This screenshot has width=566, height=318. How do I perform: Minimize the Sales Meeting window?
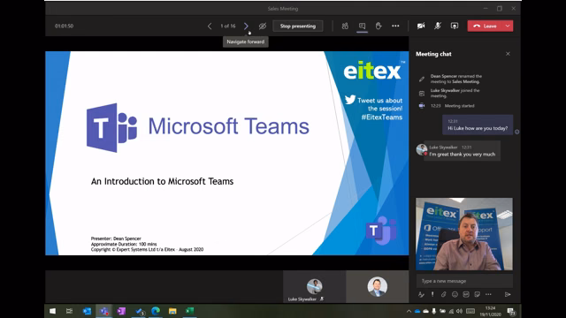pos(486,8)
